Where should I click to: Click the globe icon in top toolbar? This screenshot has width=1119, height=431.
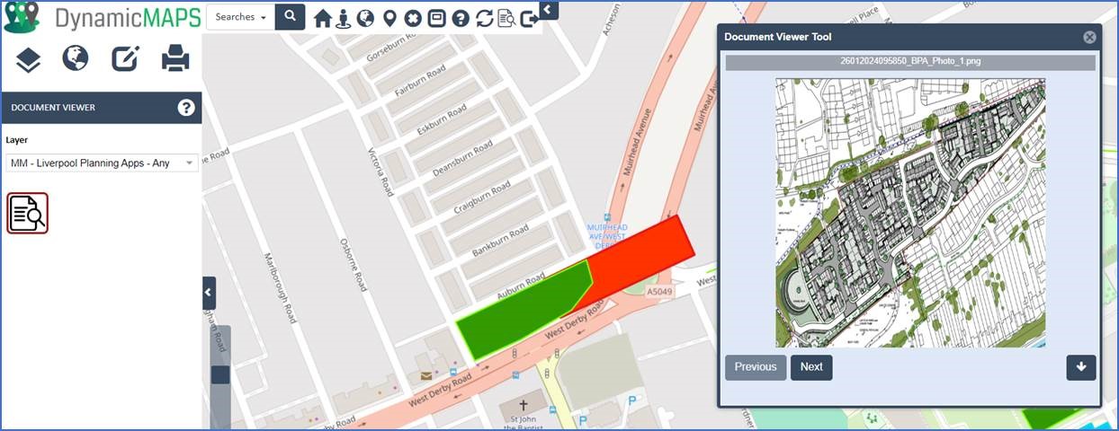coord(365,18)
